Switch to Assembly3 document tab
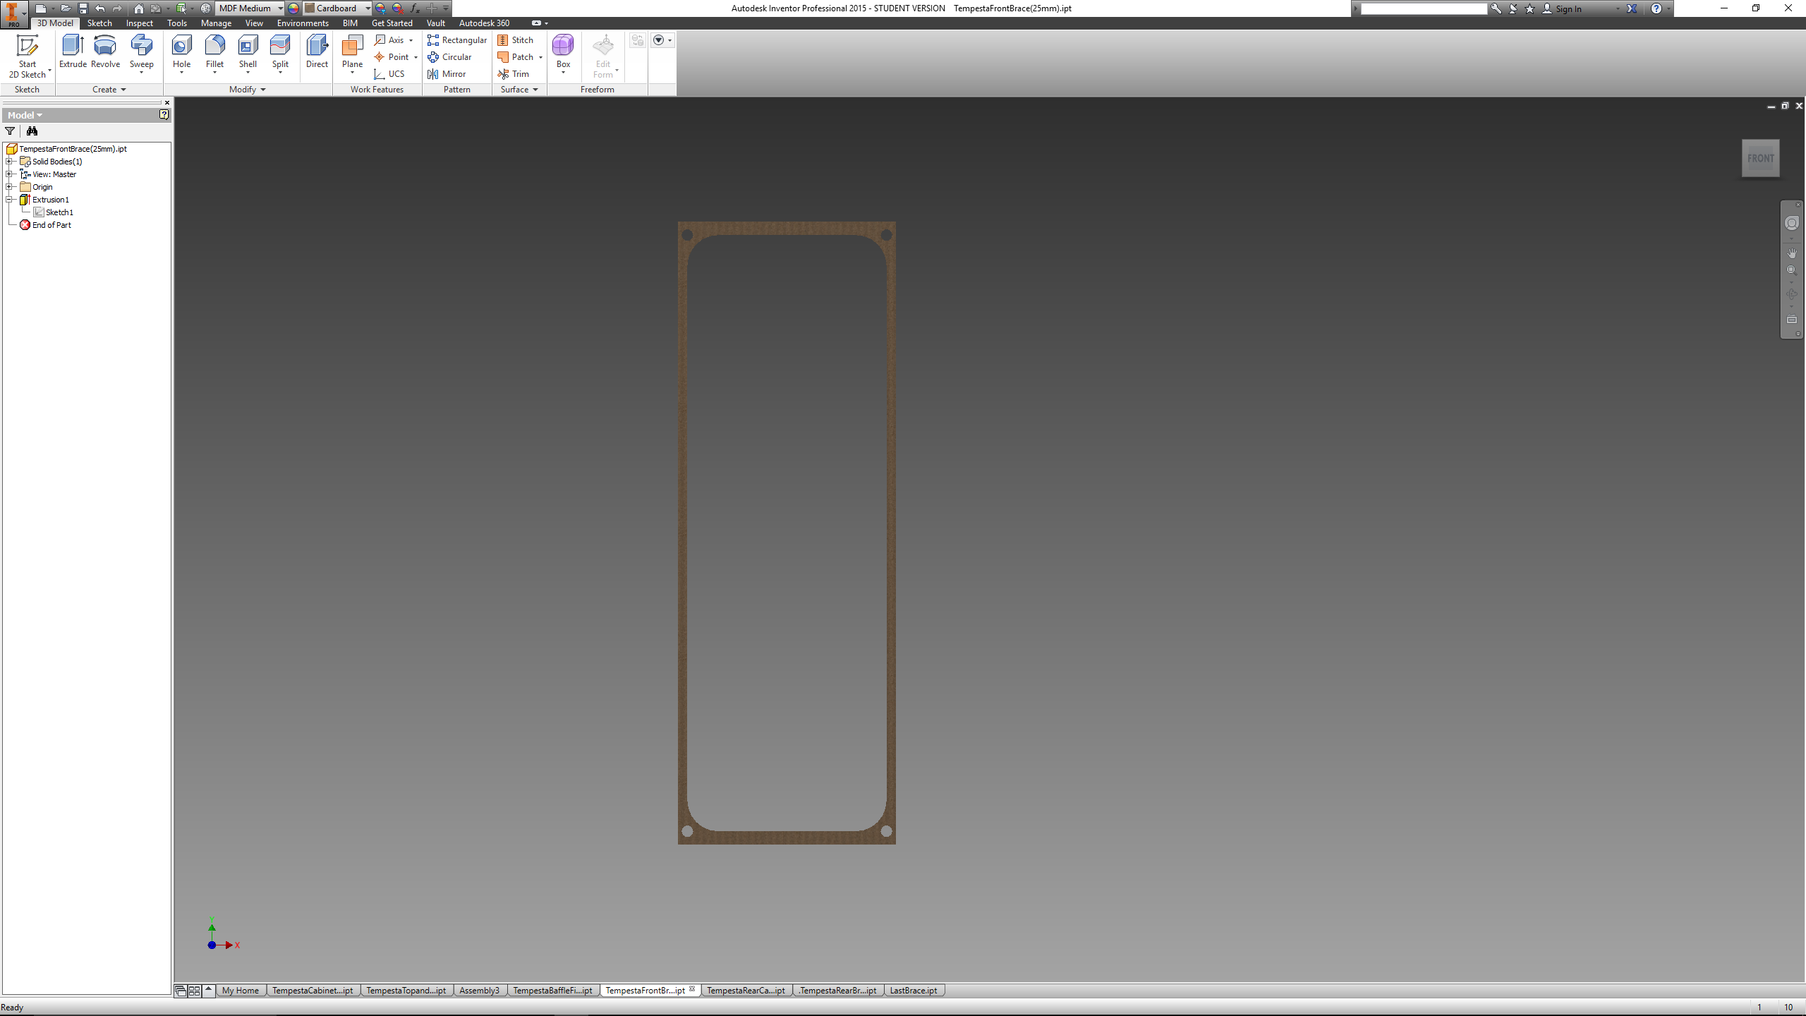Image resolution: width=1806 pixels, height=1016 pixels. pyautogui.click(x=479, y=991)
